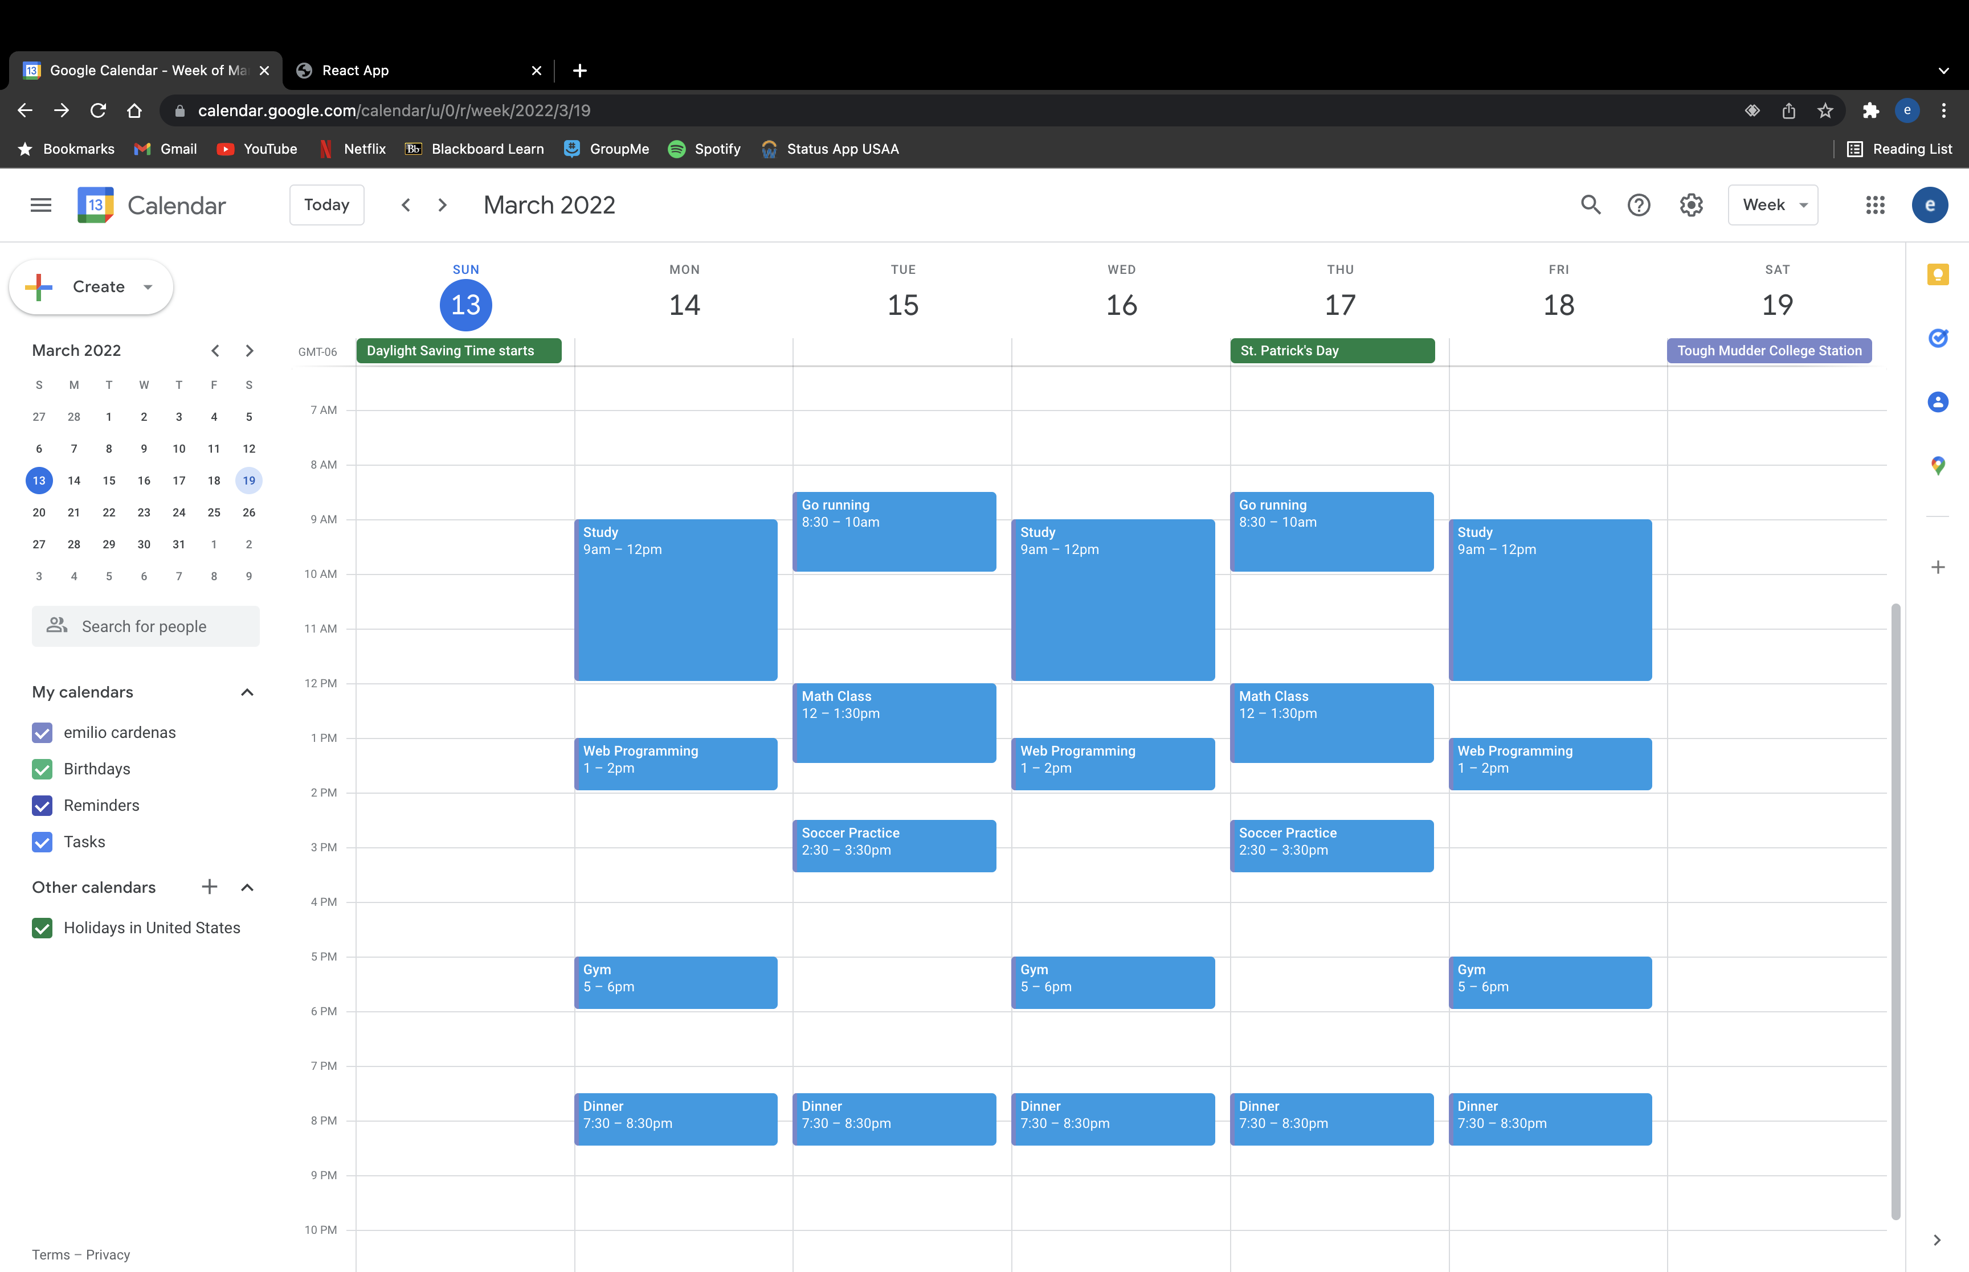Open the Google Keep side panel icon
Image resolution: width=1969 pixels, height=1272 pixels.
click(x=1937, y=275)
